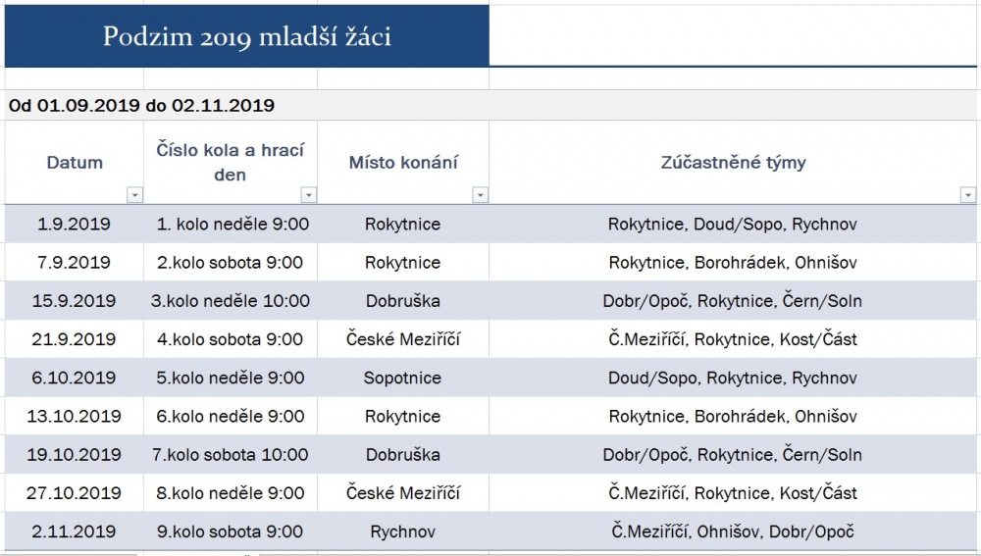Image resolution: width=981 pixels, height=556 pixels.
Task: Select the cell 2.kolo sobota 9:00
Action: pos(231,263)
